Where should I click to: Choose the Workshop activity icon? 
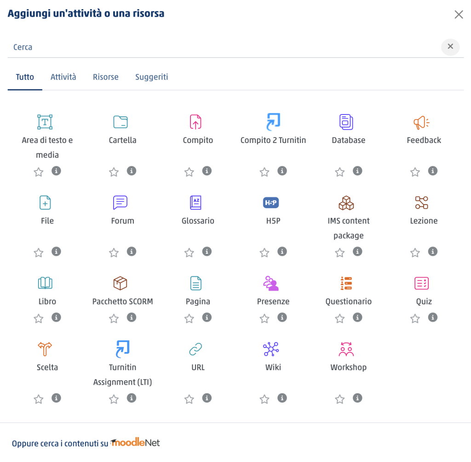click(x=346, y=349)
